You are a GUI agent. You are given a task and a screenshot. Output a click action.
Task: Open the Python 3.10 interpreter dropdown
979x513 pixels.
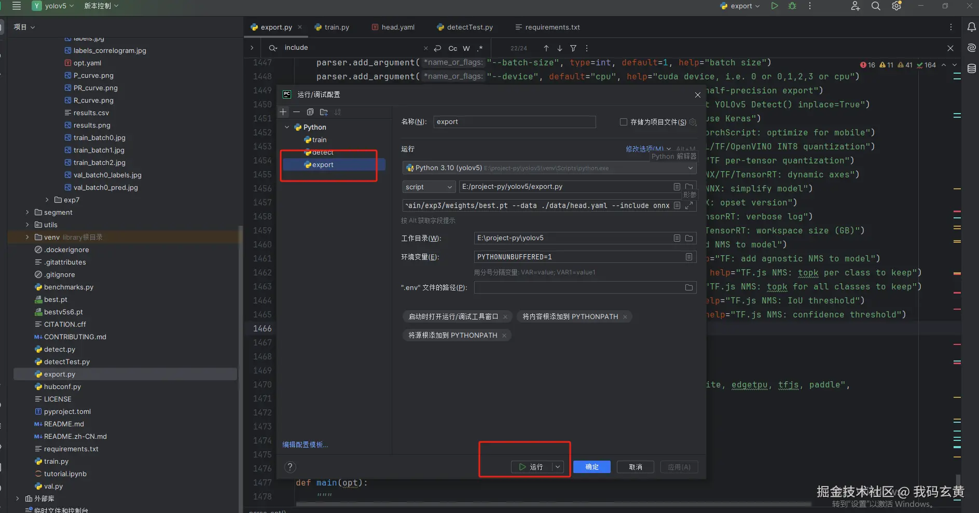(x=691, y=168)
